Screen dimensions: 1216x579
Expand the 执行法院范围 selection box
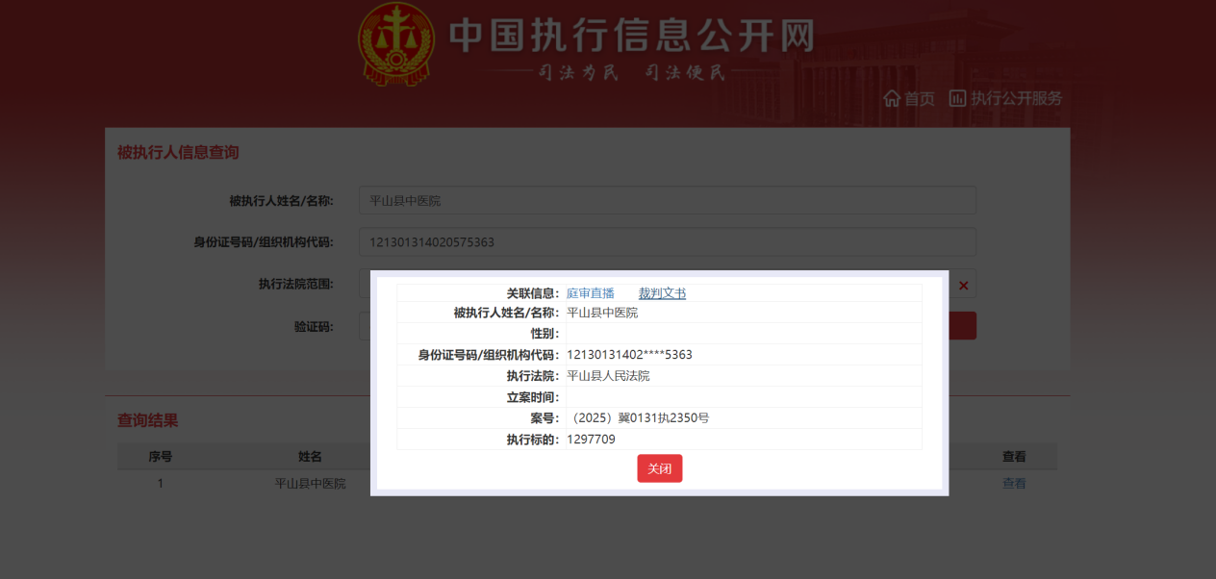coord(365,284)
